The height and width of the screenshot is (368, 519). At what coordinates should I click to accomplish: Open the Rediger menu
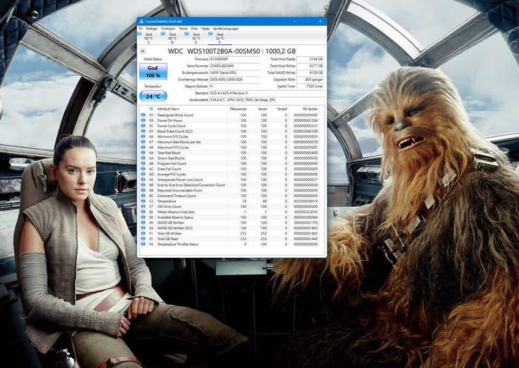pos(152,29)
